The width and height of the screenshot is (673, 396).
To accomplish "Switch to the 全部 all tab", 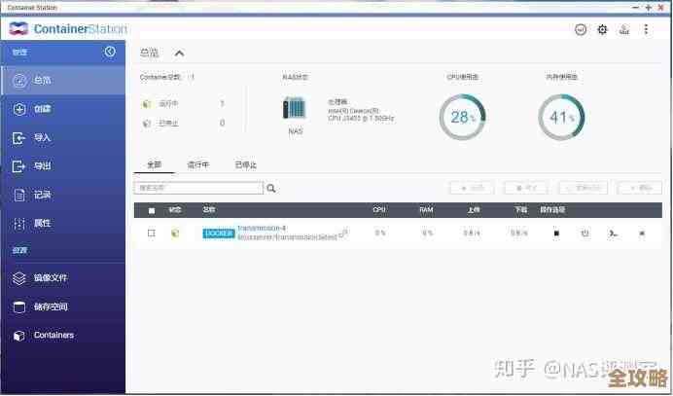I will coord(154,165).
